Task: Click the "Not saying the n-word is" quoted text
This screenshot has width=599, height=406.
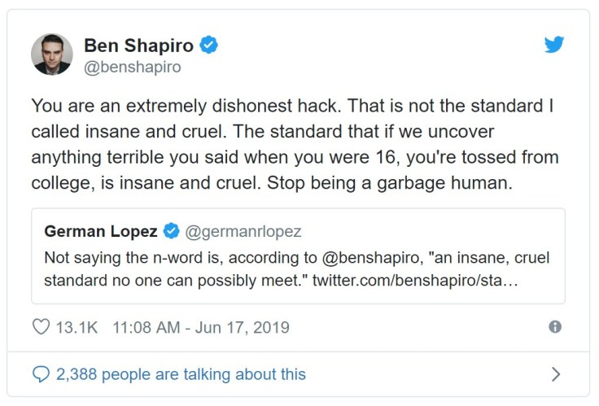Action: tap(120, 258)
